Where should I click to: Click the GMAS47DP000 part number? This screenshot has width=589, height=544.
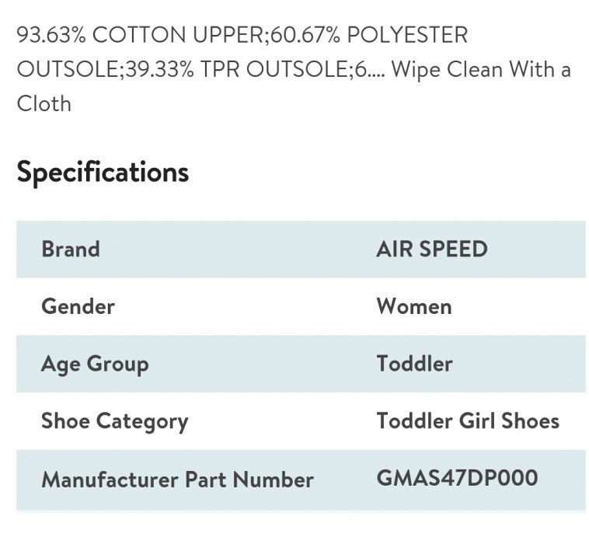point(457,477)
